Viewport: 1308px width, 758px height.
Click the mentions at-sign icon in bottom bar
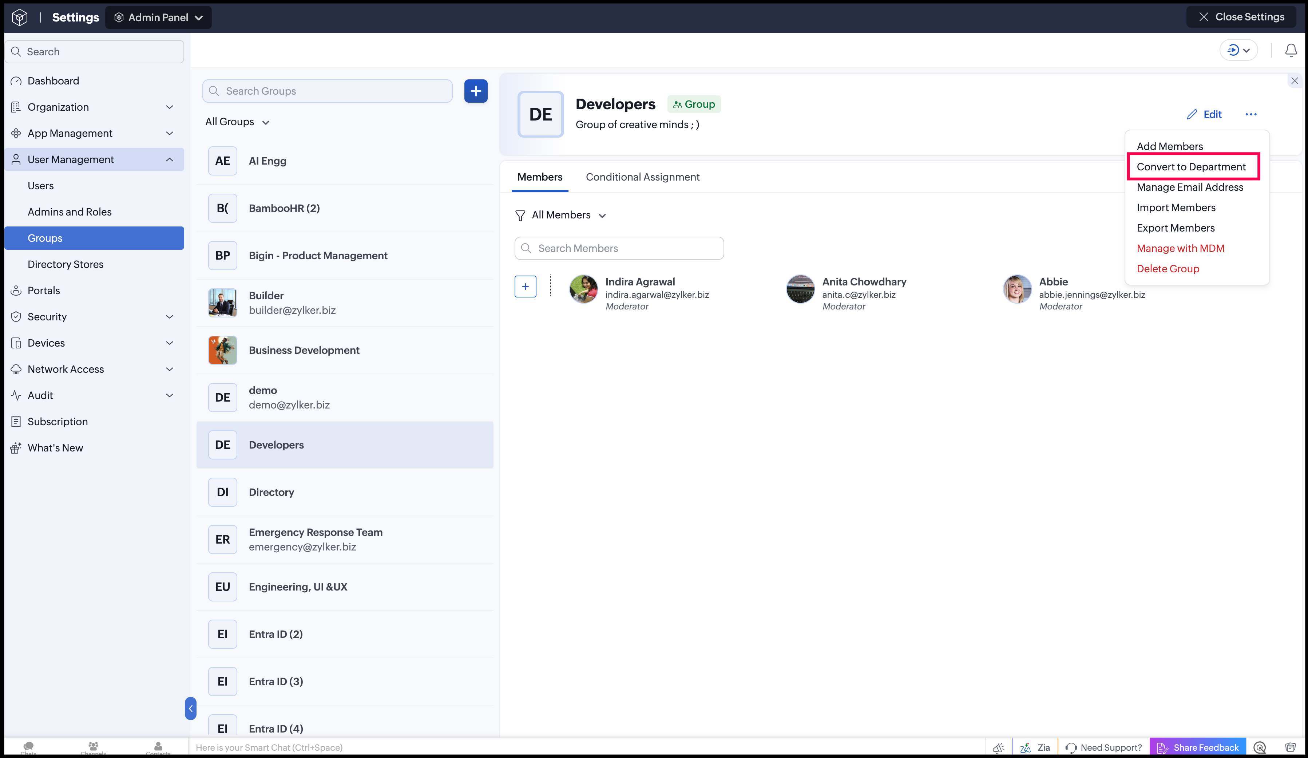click(x=1260, y=747)
